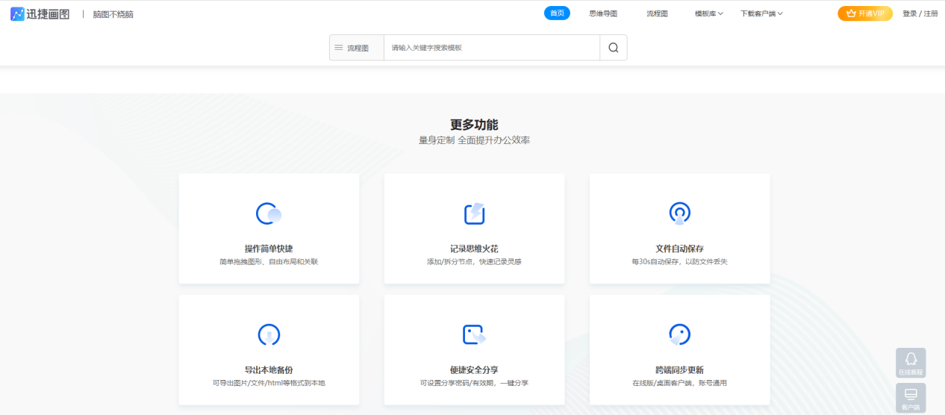Click the 跨端同步更新 feature icon
945x415 pixels.
tap(679, 334)
